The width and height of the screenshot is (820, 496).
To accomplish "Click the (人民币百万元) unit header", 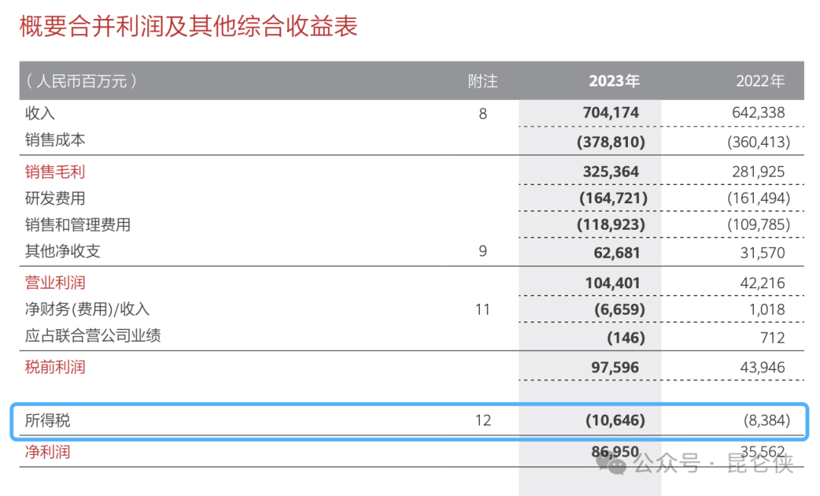I will [81, 81].
